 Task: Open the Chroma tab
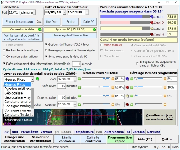coord(138,132)
